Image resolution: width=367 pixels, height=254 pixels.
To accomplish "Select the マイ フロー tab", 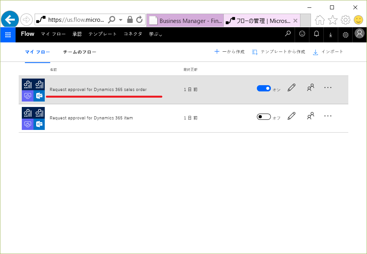I will [x=37, y=52].
